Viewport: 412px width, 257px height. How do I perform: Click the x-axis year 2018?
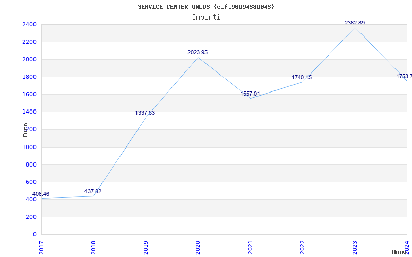94,248
